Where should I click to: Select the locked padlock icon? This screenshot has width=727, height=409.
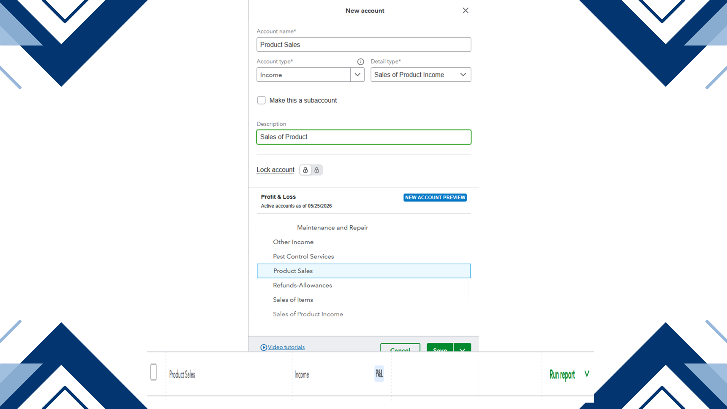317,170
